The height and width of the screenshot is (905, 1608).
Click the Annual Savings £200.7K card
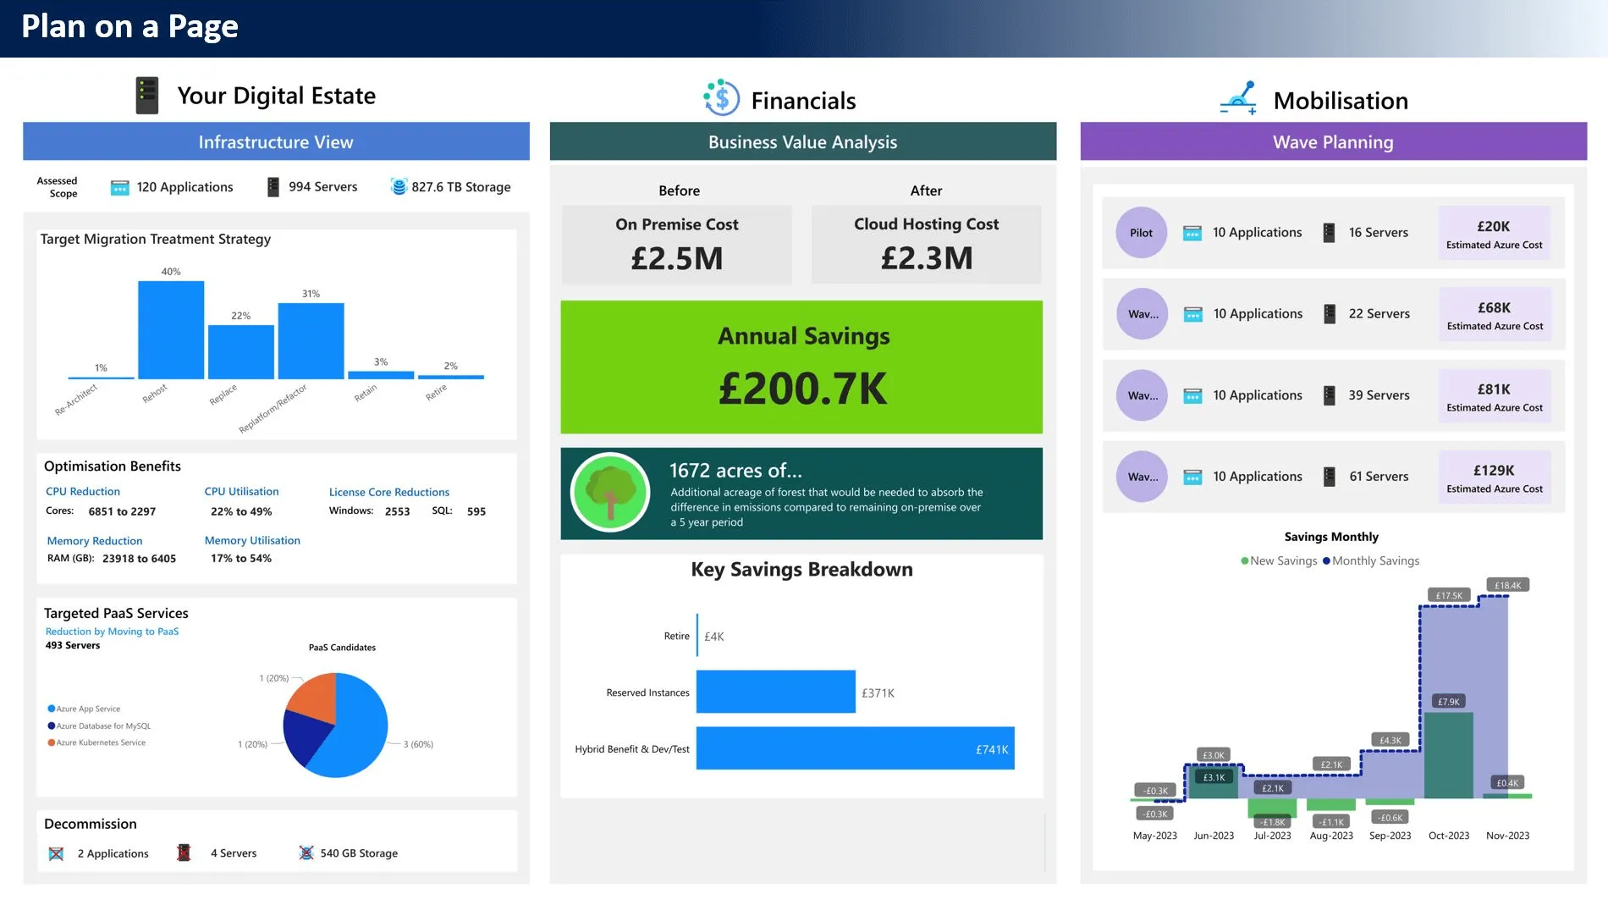[x=801, y=367]
